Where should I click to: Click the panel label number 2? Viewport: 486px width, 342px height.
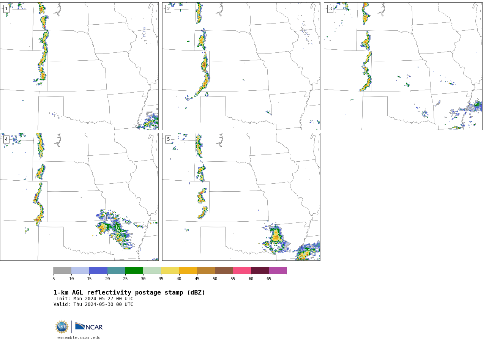tap(168, 9)
